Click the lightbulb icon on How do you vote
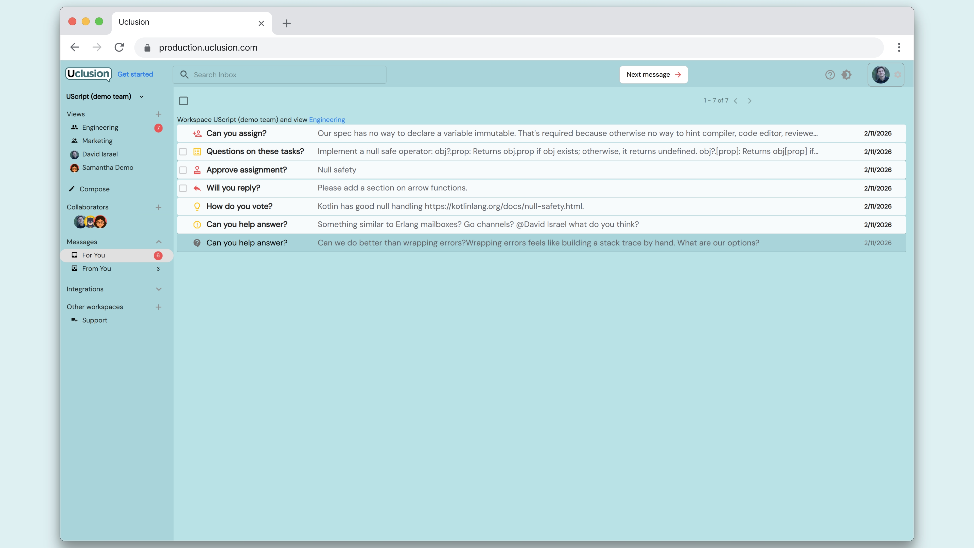Image resolution: width=974 pixels, height=548 pixels. coord(197,207)
